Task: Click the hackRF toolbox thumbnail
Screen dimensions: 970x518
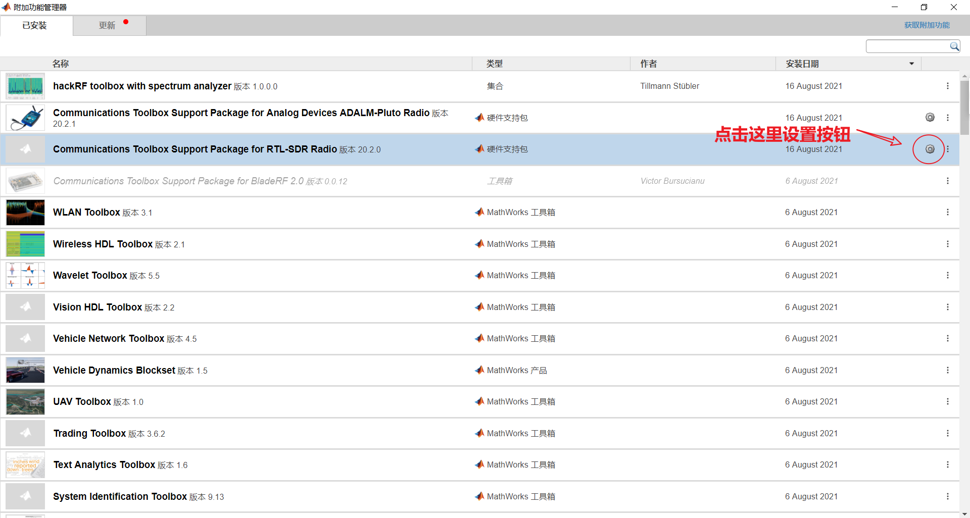Action: (x=25, y=86)
